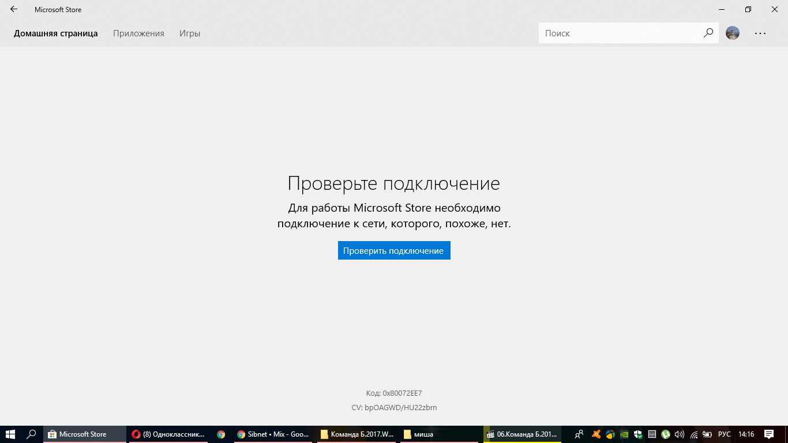Click the magnifier icon in search box
Image resolution: width=788 pixels, height=443 pixels.
708,33
